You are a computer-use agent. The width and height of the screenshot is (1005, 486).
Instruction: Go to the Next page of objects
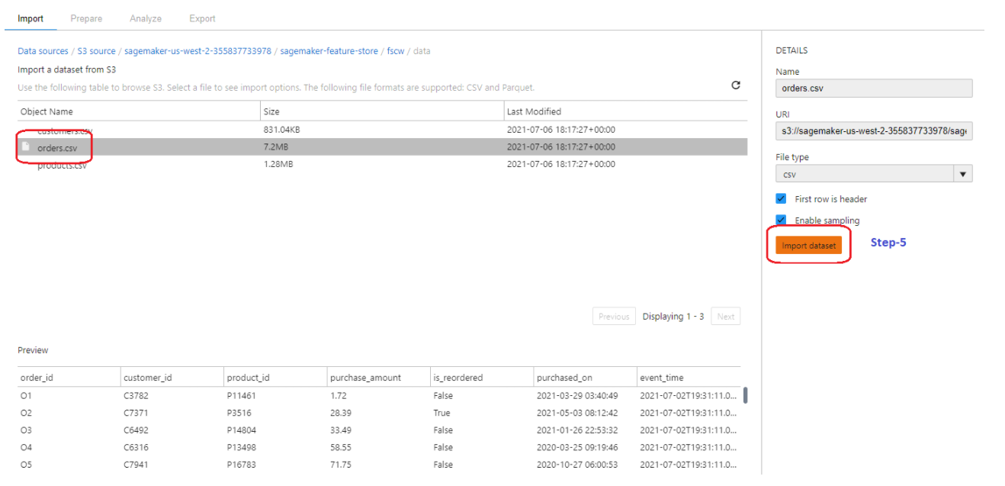tap(726, 317)
